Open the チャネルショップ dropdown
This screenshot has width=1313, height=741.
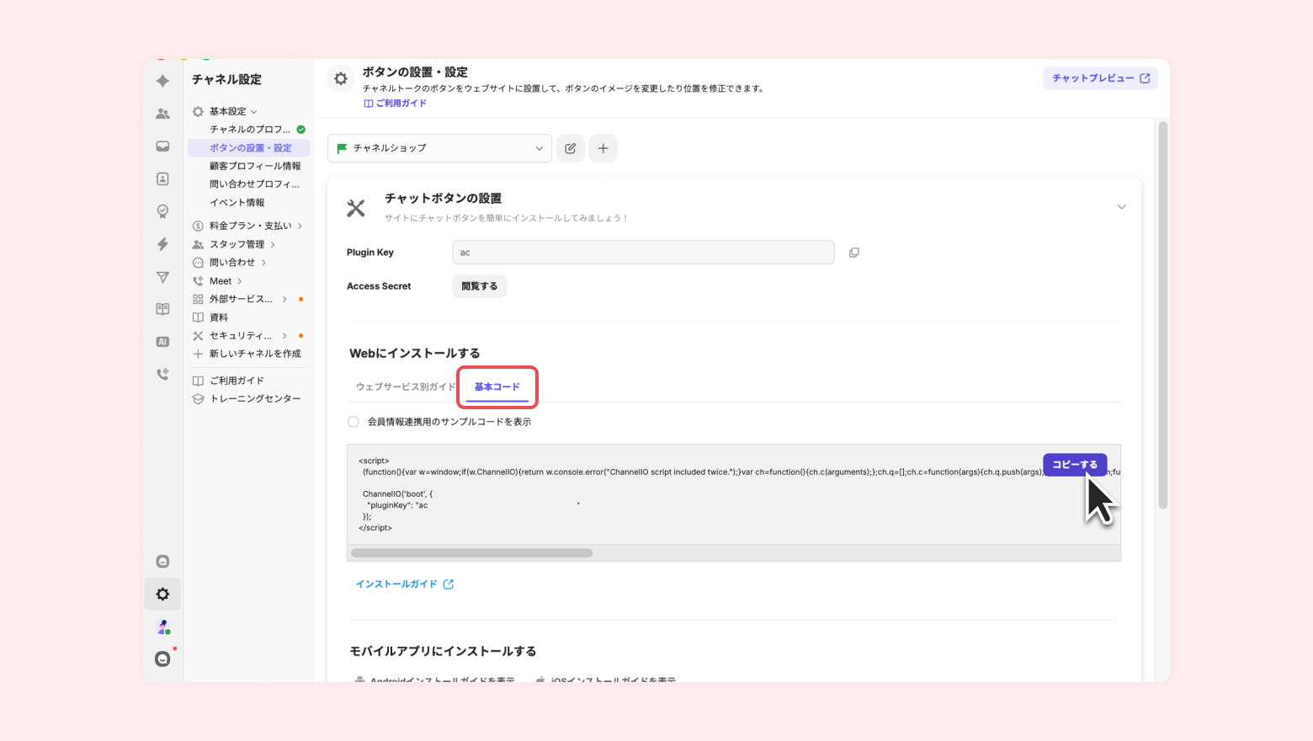439,148
